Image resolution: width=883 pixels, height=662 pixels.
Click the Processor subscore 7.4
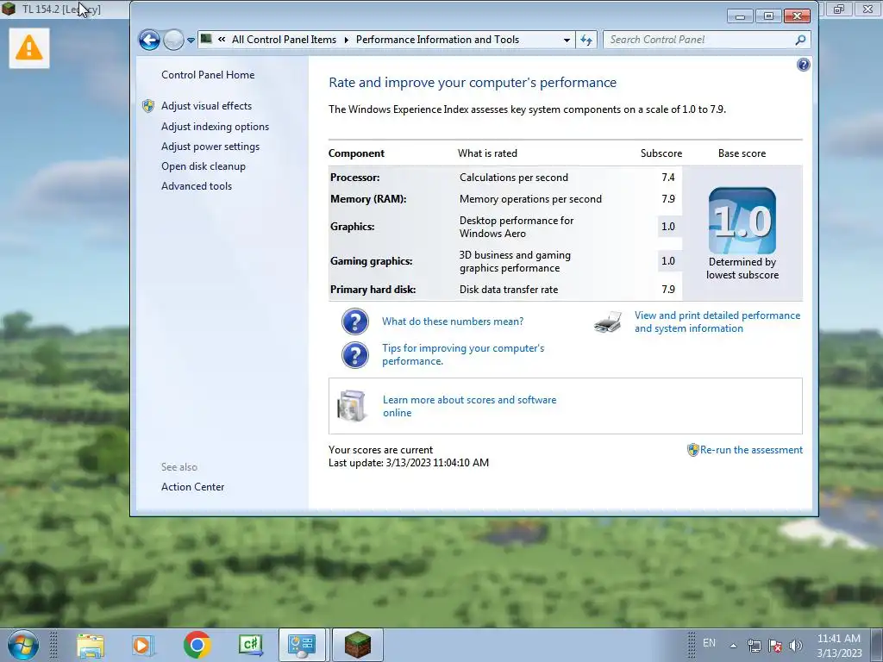668,178
